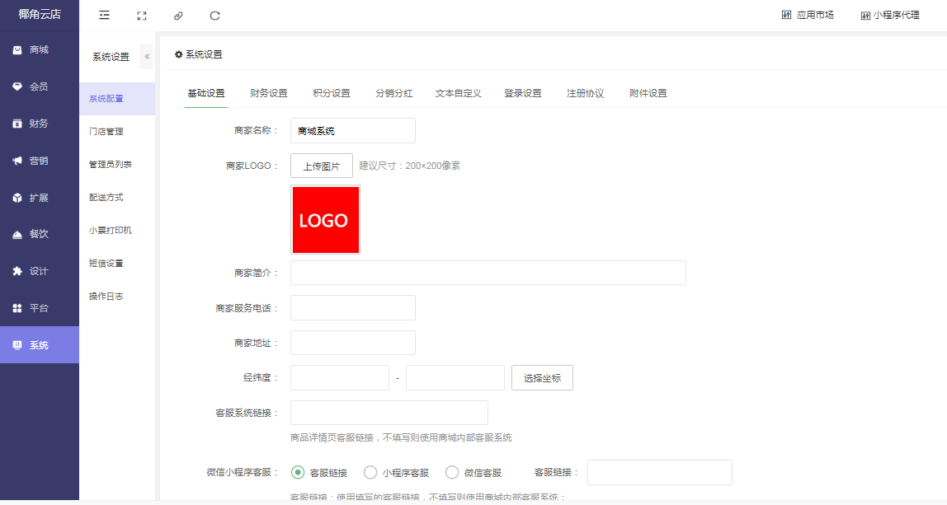Go to 营销 in the left sidebar

(39, 161)
